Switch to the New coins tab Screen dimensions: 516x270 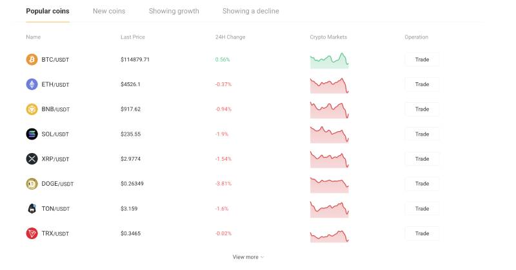tap(109, 12)
